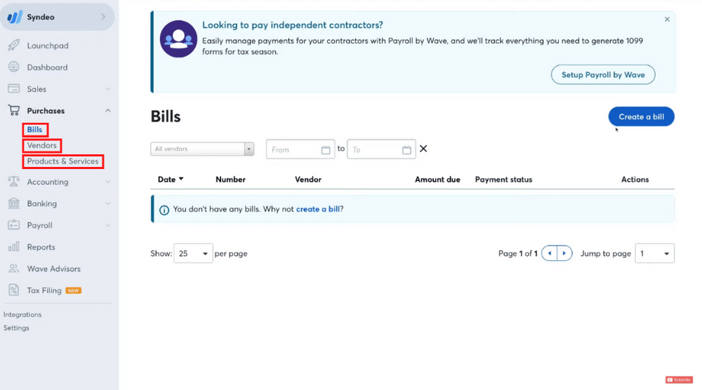Image resolution: width=702 pixels, height=390 pixels.
Task: Open the All vendors dropdown
Action: tap(202, 149)
